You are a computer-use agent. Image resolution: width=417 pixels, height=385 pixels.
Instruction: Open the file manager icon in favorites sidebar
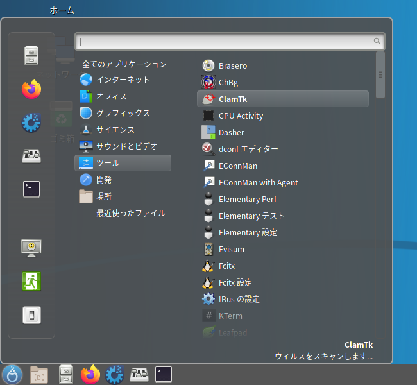coord(31,55)
